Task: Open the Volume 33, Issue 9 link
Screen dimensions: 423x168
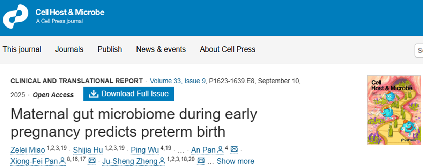Action: 178,81
